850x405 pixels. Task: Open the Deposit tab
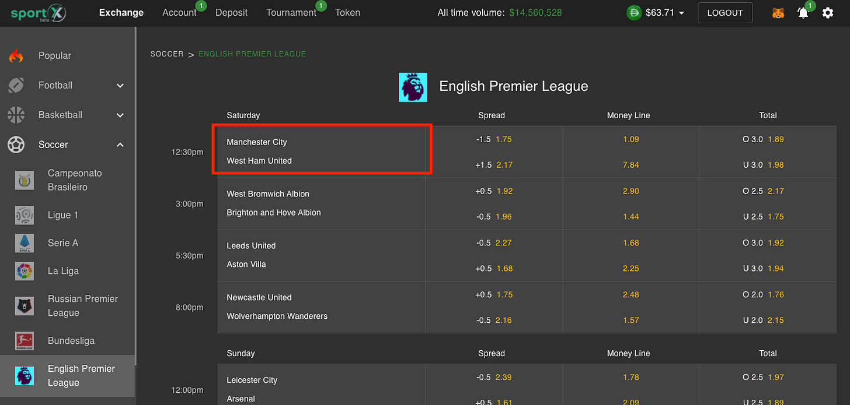[x=231, y=13]
